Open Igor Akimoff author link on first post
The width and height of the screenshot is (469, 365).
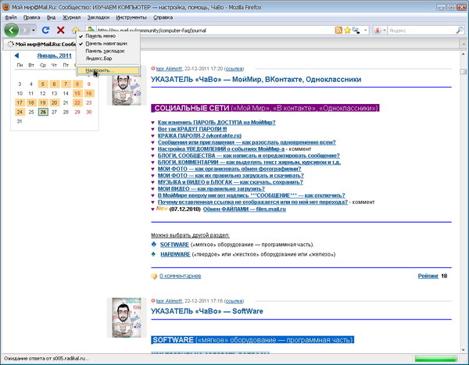click(169, 69)
